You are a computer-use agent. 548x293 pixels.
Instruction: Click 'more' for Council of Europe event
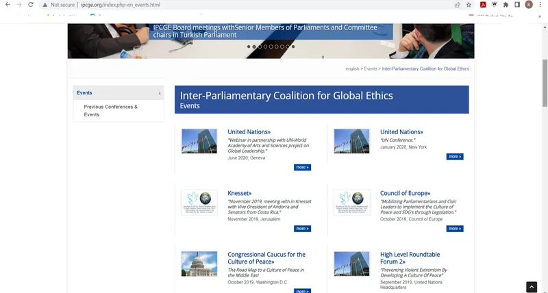click(455, 229)
